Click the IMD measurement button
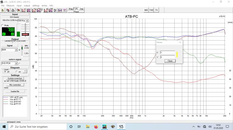This screenshot has width=233, height=130. pos(146,10)
